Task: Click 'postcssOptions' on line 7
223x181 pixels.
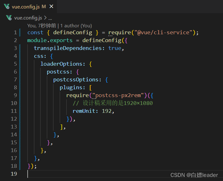Action: tap(76, 80)
